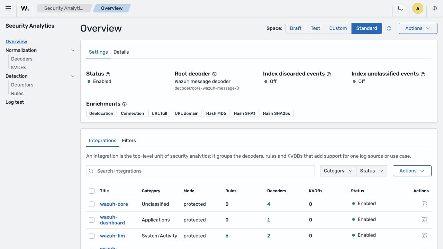This screenshot has height=249, width=443.
Task: Show help for Enrichments
Action: [x=125, y=104]
